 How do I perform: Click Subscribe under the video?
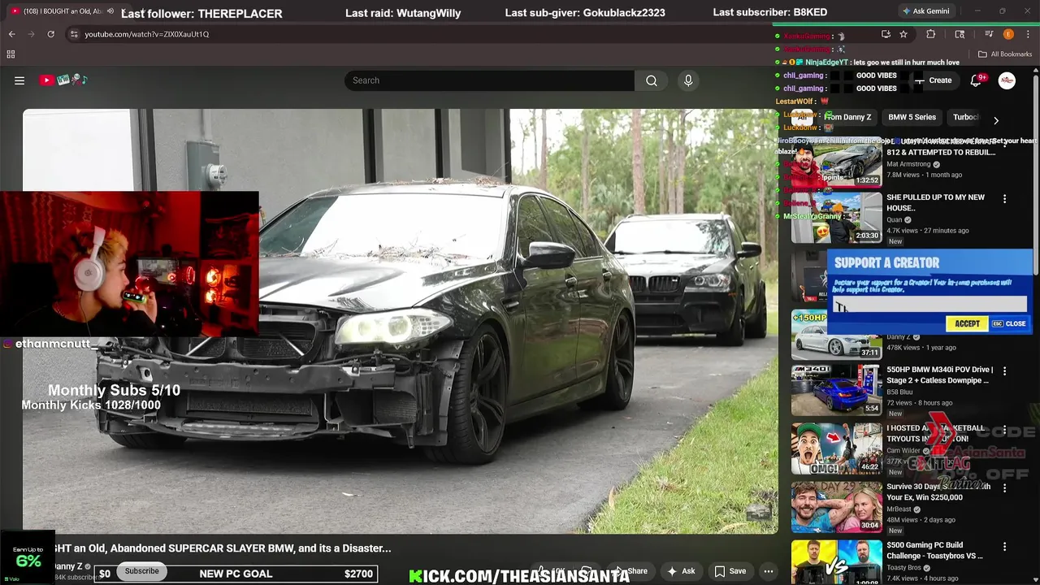pyautogui.click(x=141, y=571)
